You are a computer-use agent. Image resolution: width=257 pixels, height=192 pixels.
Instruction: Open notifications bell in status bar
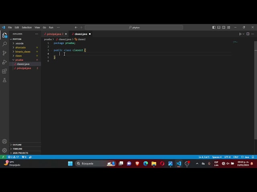coord(253,157)
